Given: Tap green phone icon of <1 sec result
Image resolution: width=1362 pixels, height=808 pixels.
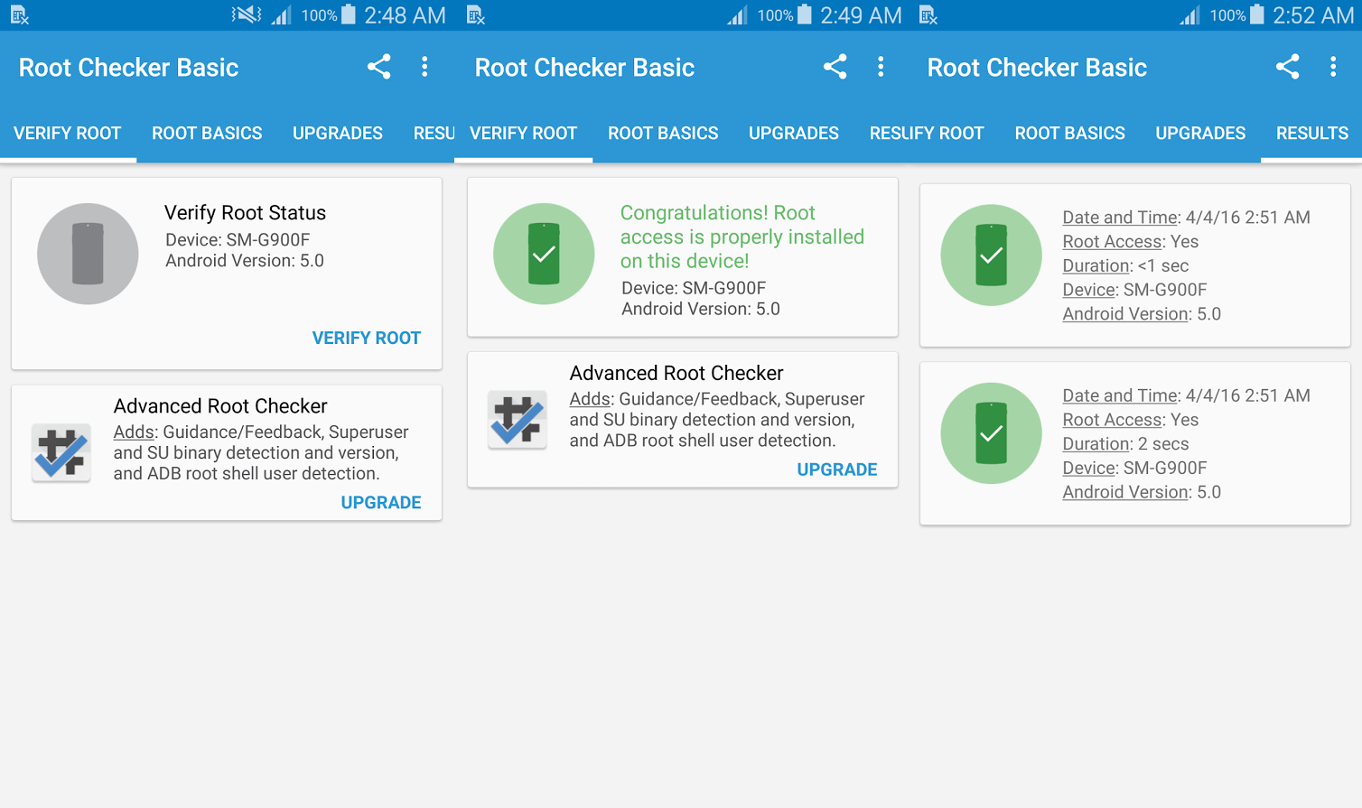Looking at the screenshot, I should pos(992,255).
